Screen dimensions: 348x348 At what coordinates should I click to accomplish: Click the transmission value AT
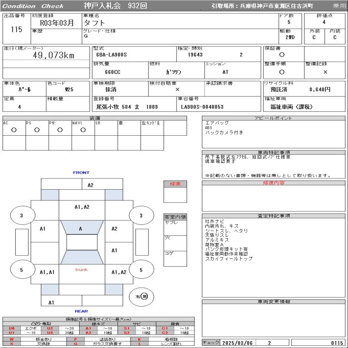point(225,72)
